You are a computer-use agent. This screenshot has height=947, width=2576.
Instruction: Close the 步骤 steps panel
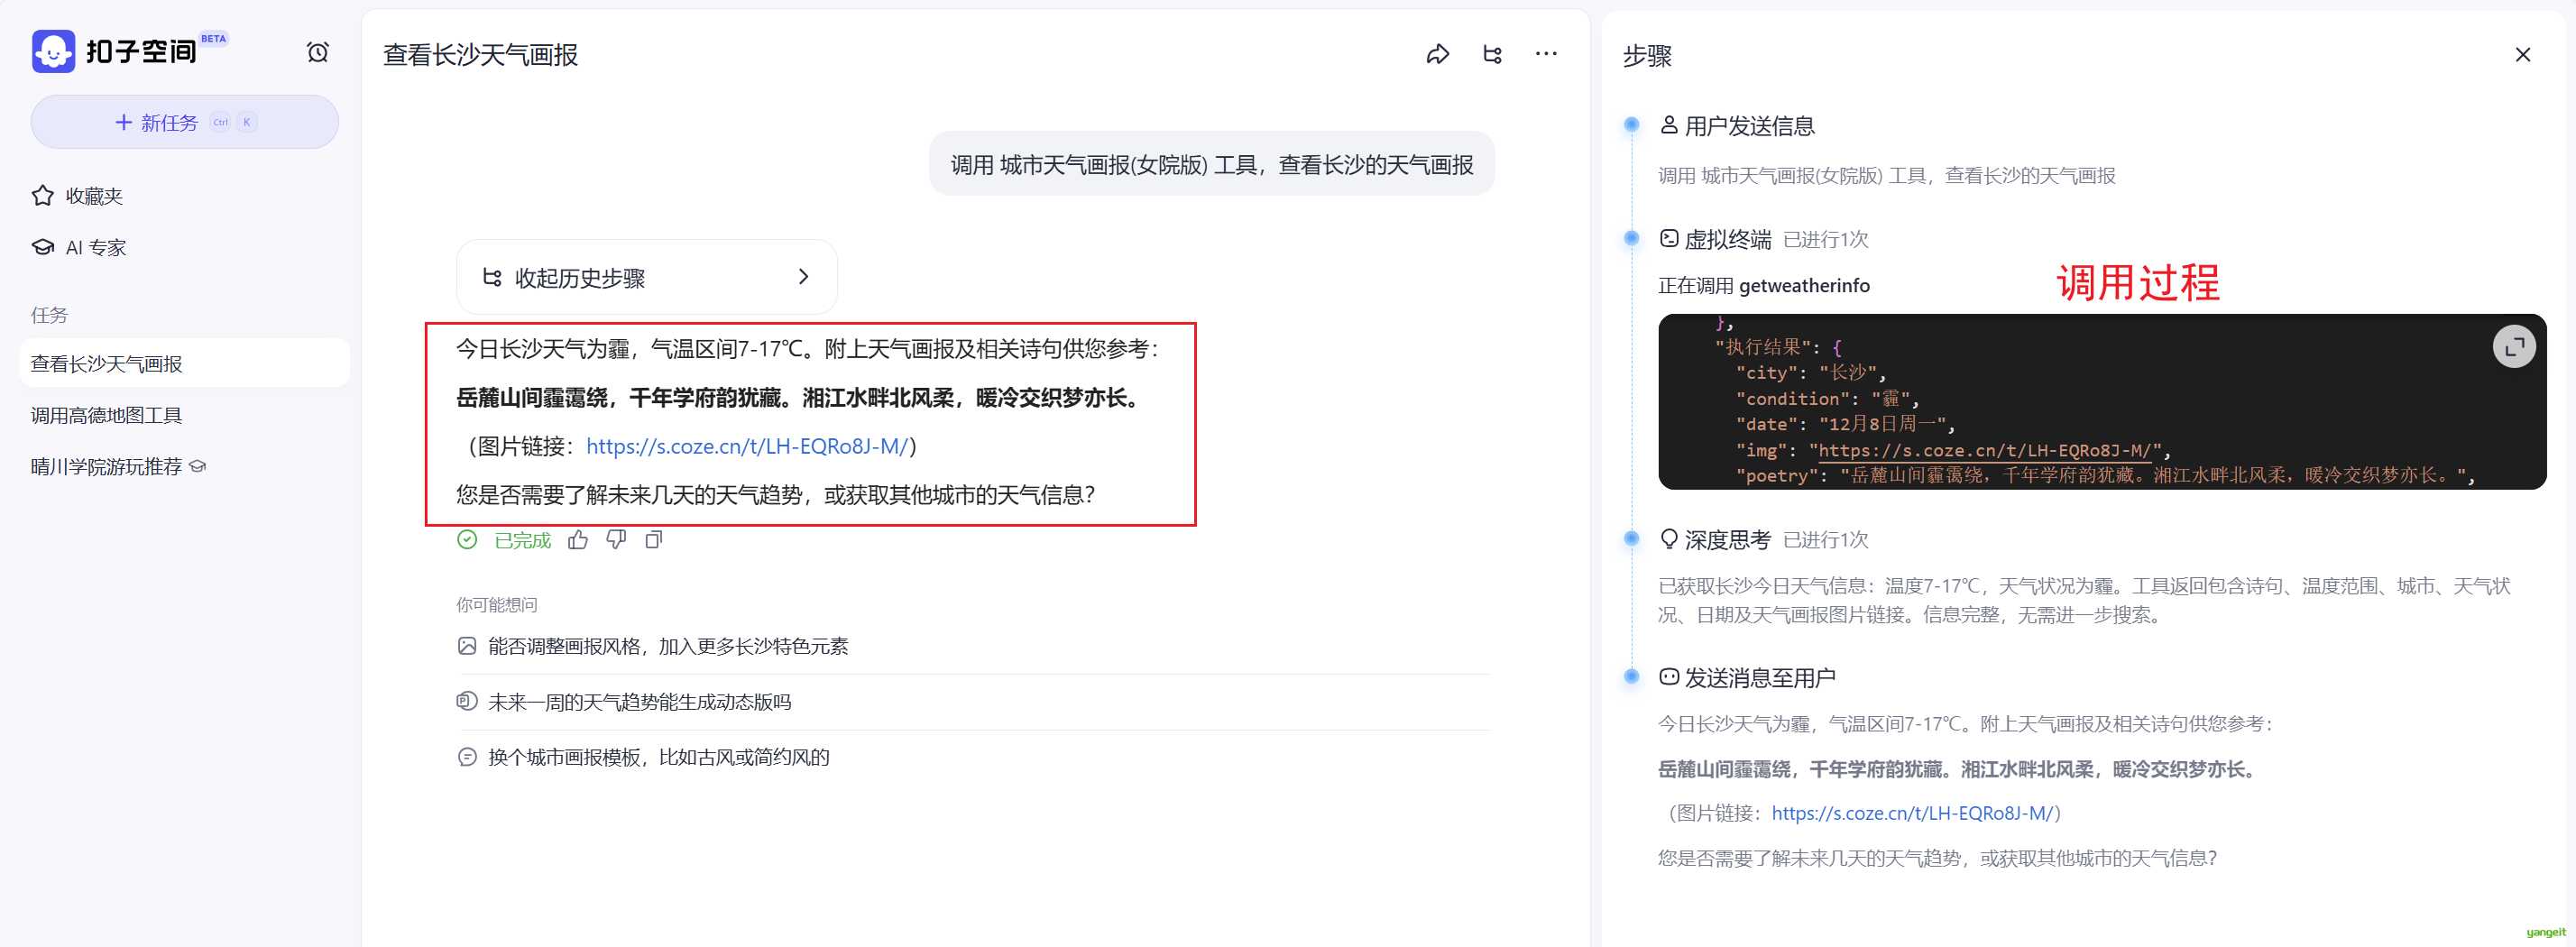(x=2522, y=55)
